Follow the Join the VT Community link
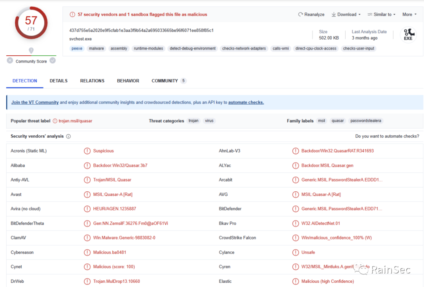 coord(35,102)
